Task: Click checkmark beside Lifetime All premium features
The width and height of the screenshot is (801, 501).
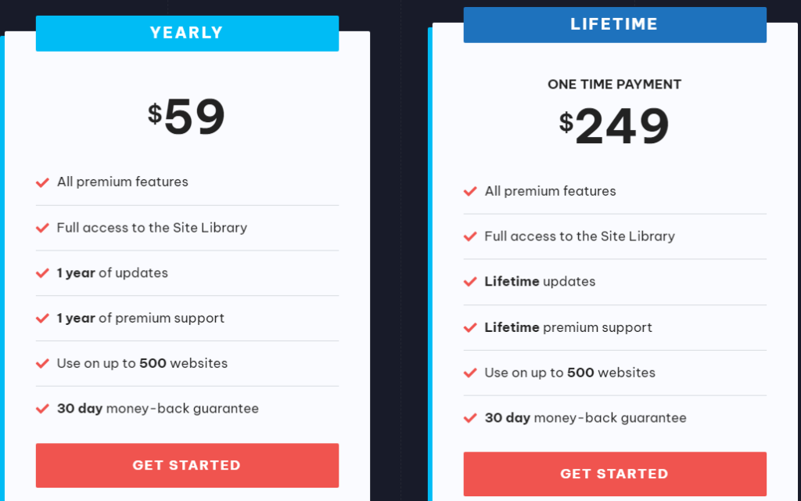Action: pyautogui.click(x=470, y=192)
